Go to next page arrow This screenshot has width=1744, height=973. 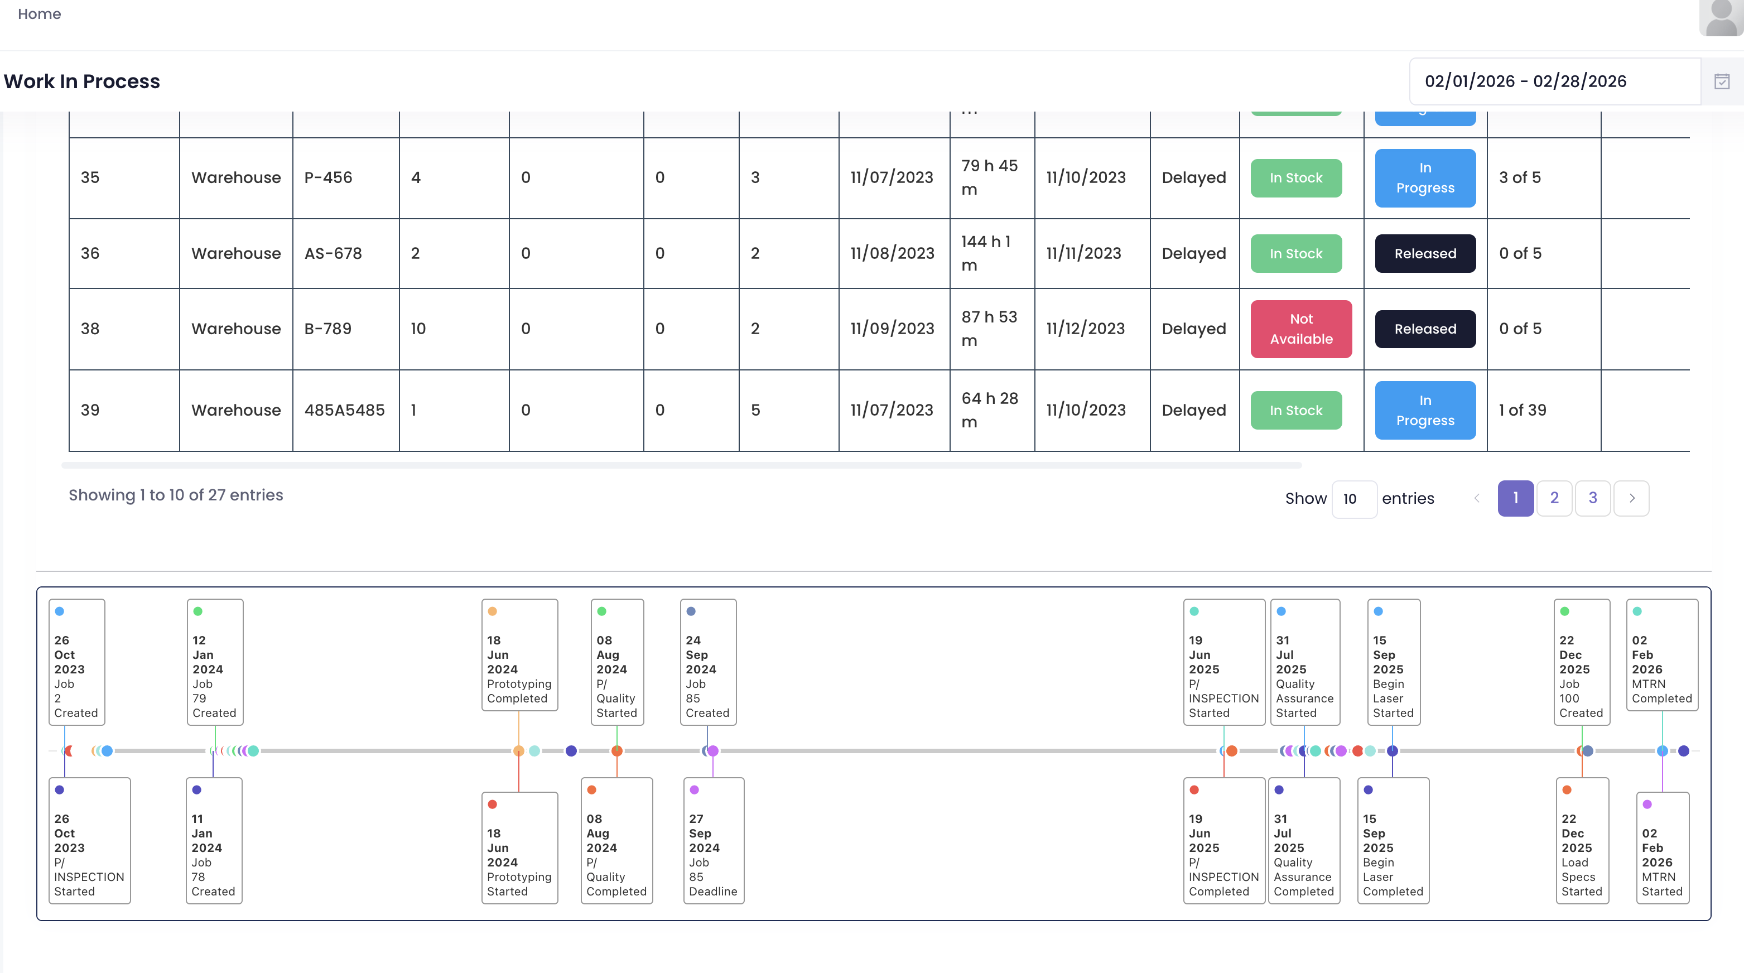1632,498
